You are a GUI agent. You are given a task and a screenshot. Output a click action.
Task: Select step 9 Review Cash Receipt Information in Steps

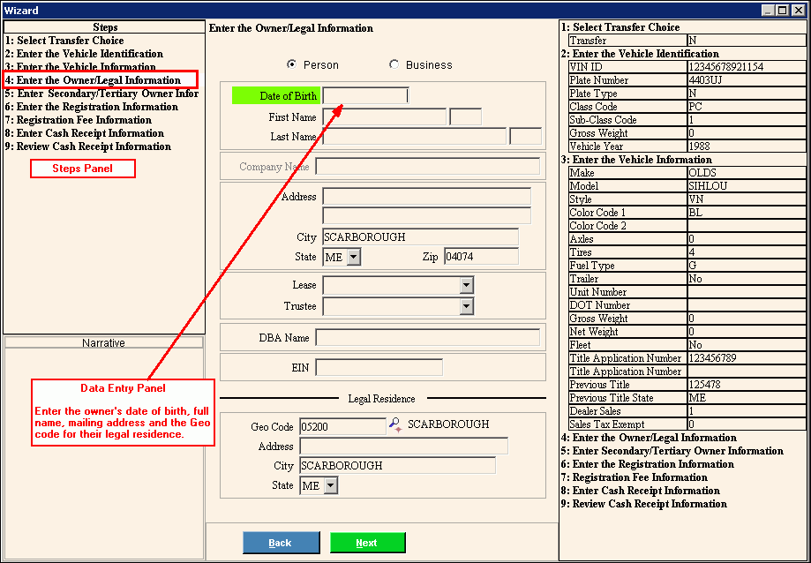(88, 146)
